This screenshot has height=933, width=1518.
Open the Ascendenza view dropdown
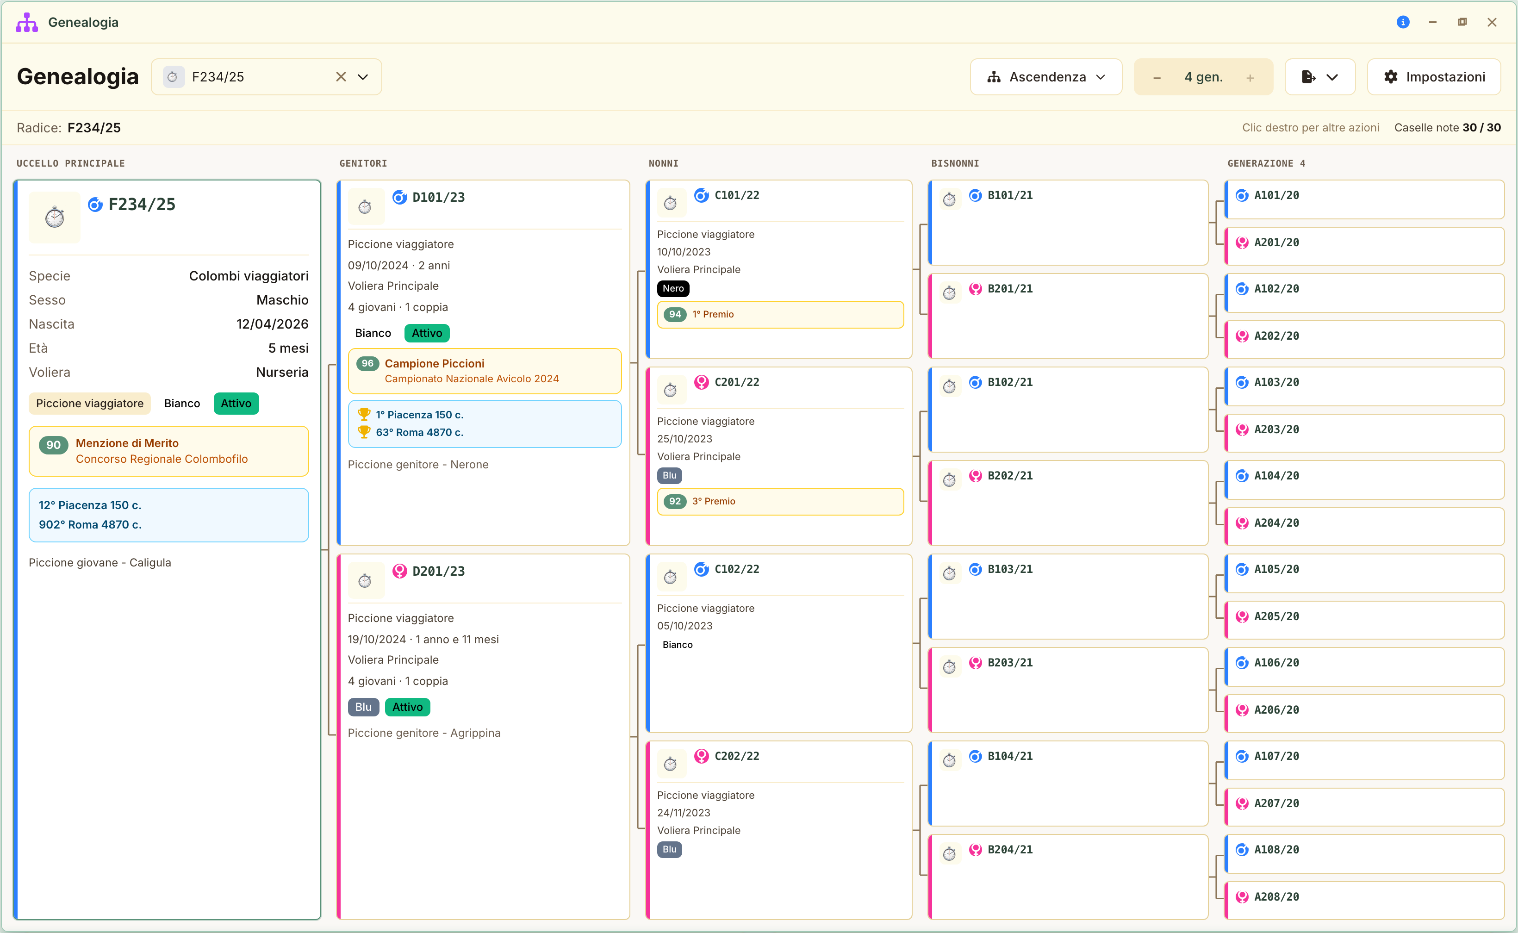coord(1046,76)
